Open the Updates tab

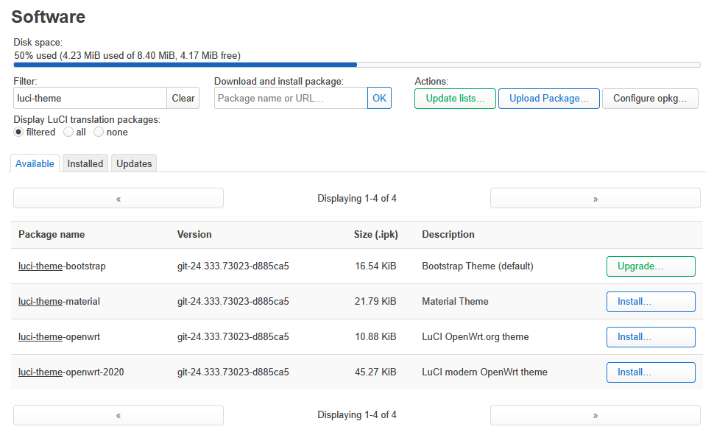(x=134, y=163)
